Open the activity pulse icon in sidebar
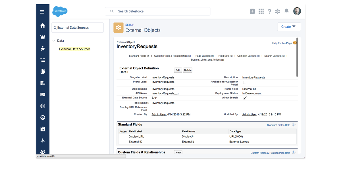This screenshot has width=341, height=182. coord(43,140)
